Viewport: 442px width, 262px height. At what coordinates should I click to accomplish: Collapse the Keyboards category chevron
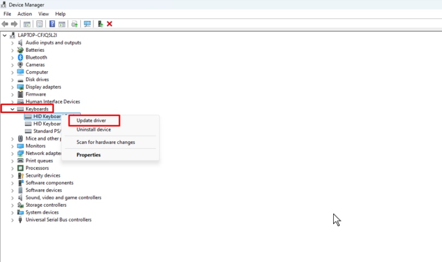click(x=12, y=109)
